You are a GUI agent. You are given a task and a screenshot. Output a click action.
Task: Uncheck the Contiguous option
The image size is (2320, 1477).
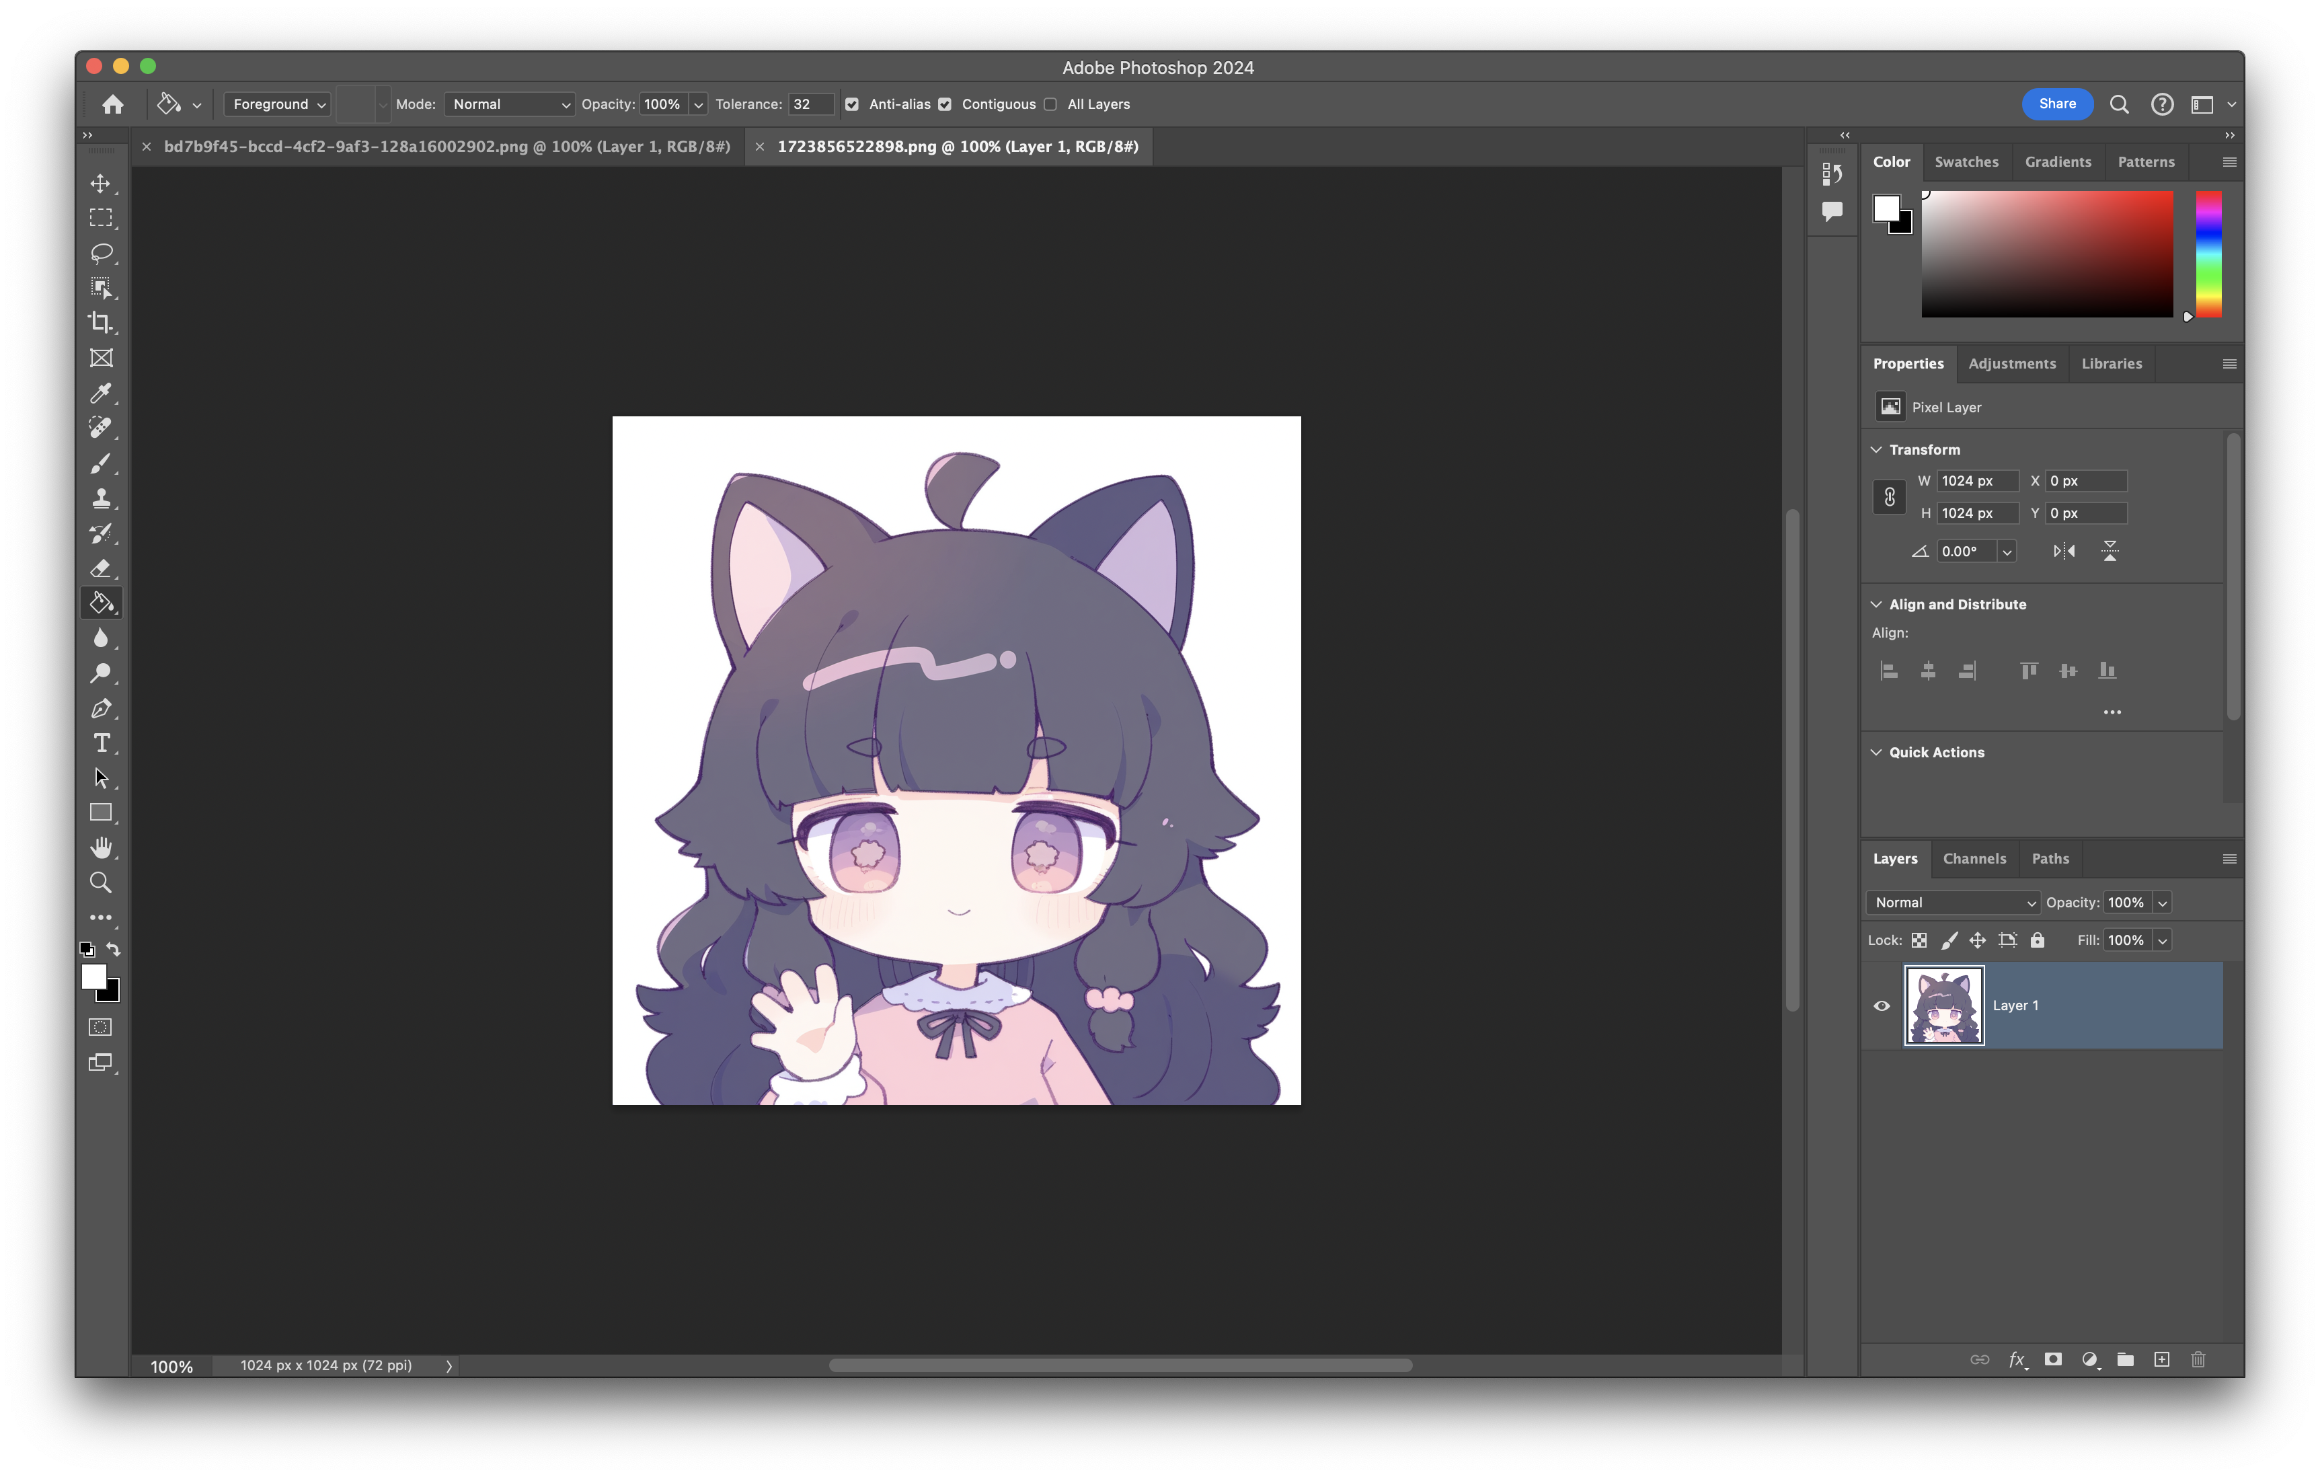tap(945, 104)
